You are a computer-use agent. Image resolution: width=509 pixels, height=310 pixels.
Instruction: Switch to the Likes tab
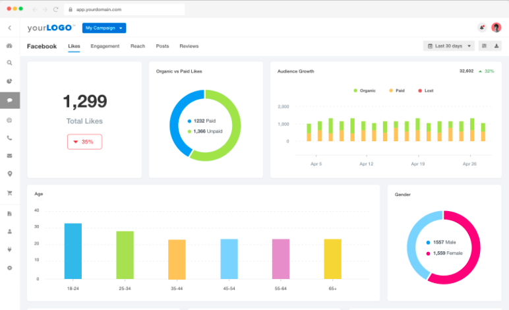(74, 46)
